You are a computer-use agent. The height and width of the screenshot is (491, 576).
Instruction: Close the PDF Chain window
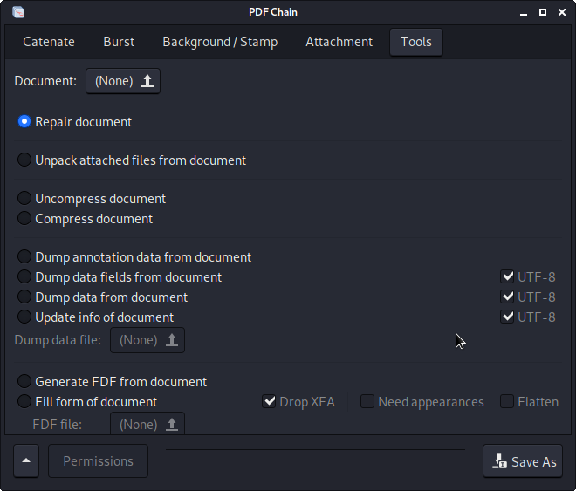[x=562, y=12]
